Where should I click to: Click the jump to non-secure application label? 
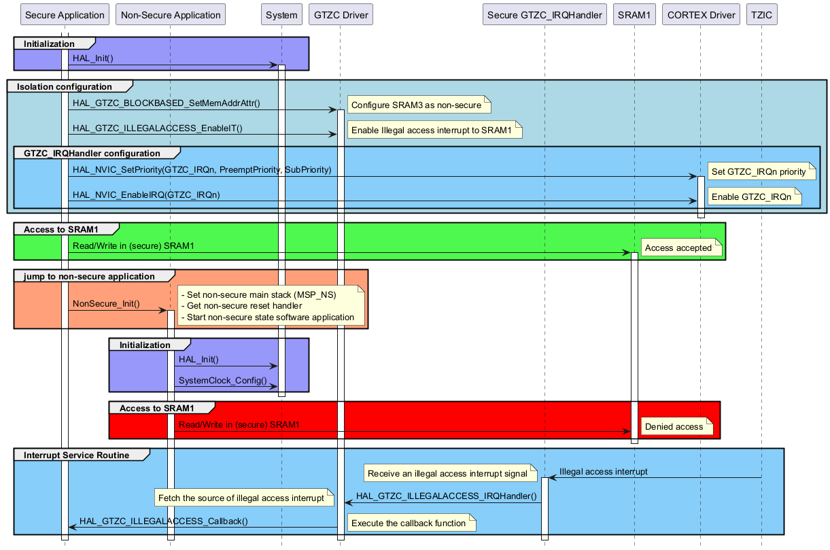click(x=90, y=277)
